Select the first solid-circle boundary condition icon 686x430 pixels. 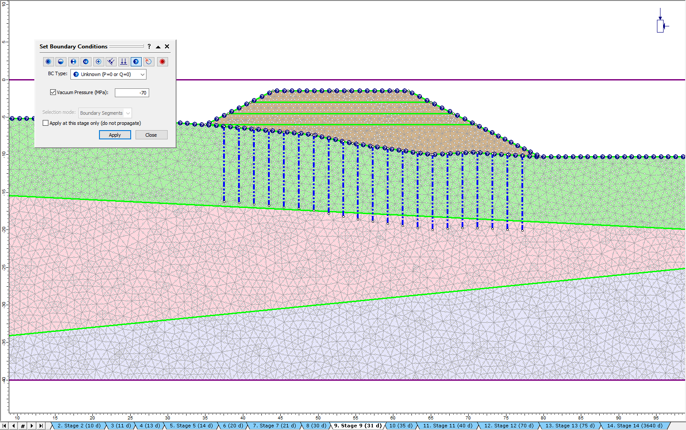coord(48,62)
